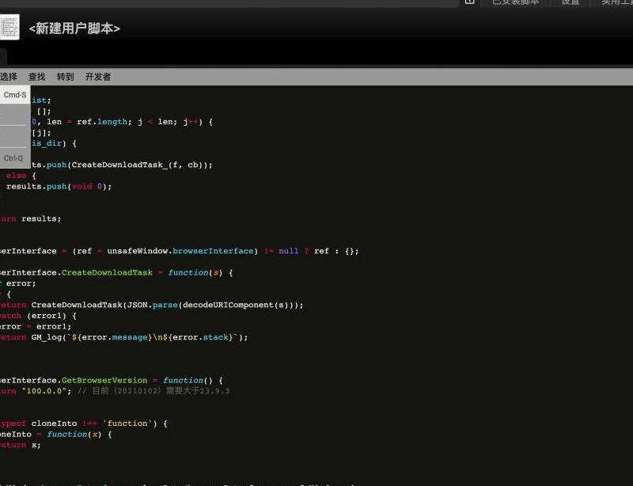Open the 设置 tab

coord(570,2)
